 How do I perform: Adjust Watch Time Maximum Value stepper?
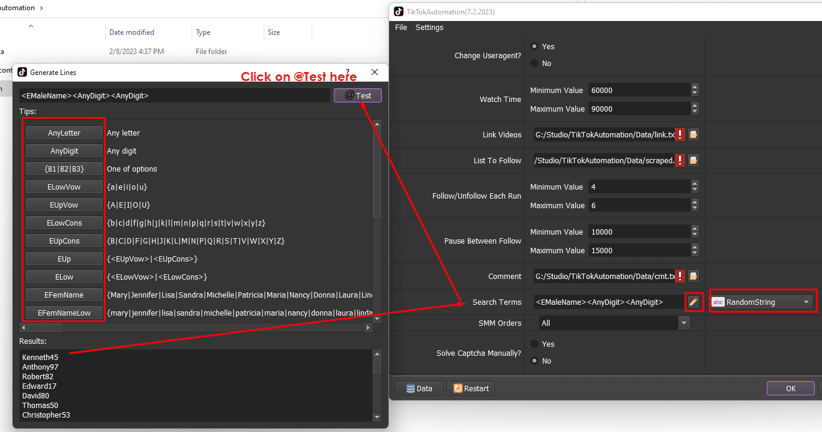click(695, 109)
